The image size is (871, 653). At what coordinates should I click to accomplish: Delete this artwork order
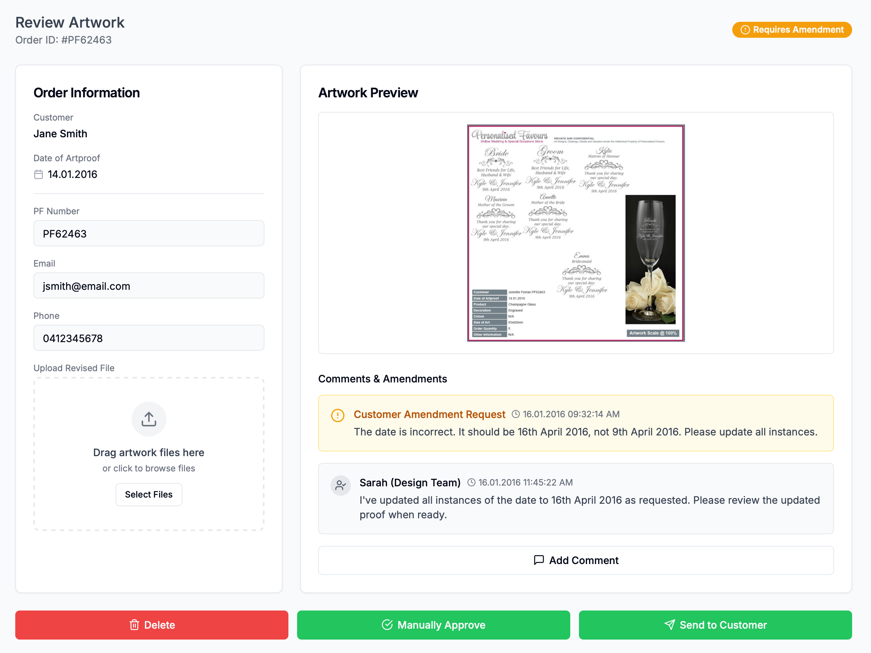(152, 625)
